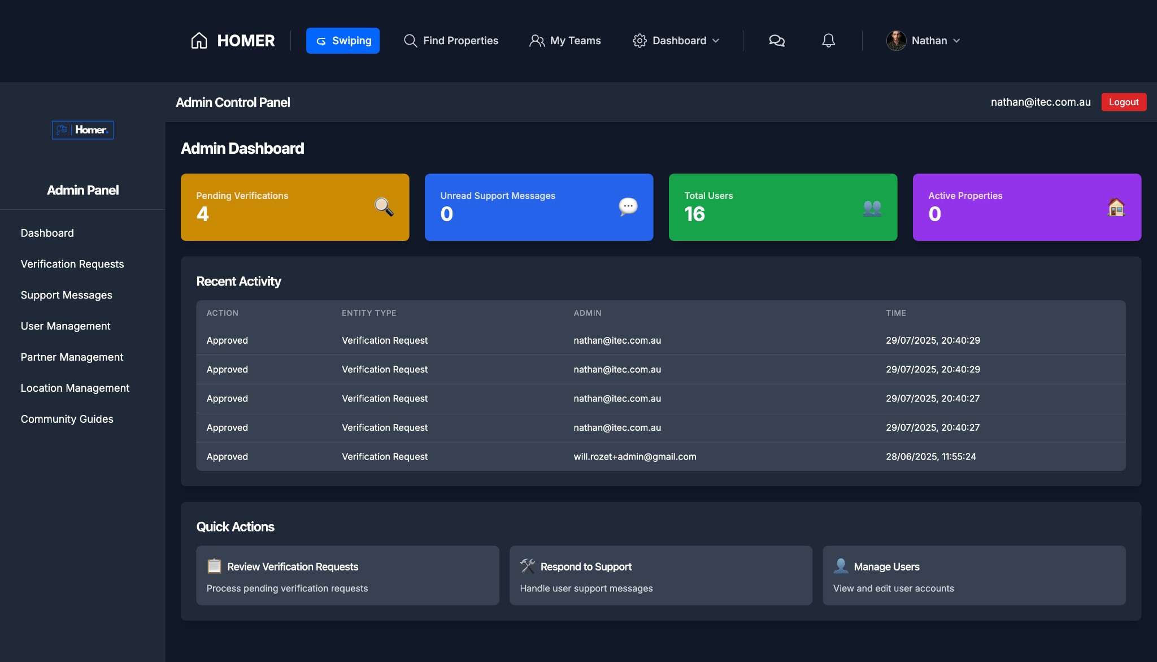Click the Logout button
Viewport: 1157px width, 662px height.
(x=1123, y=102)
